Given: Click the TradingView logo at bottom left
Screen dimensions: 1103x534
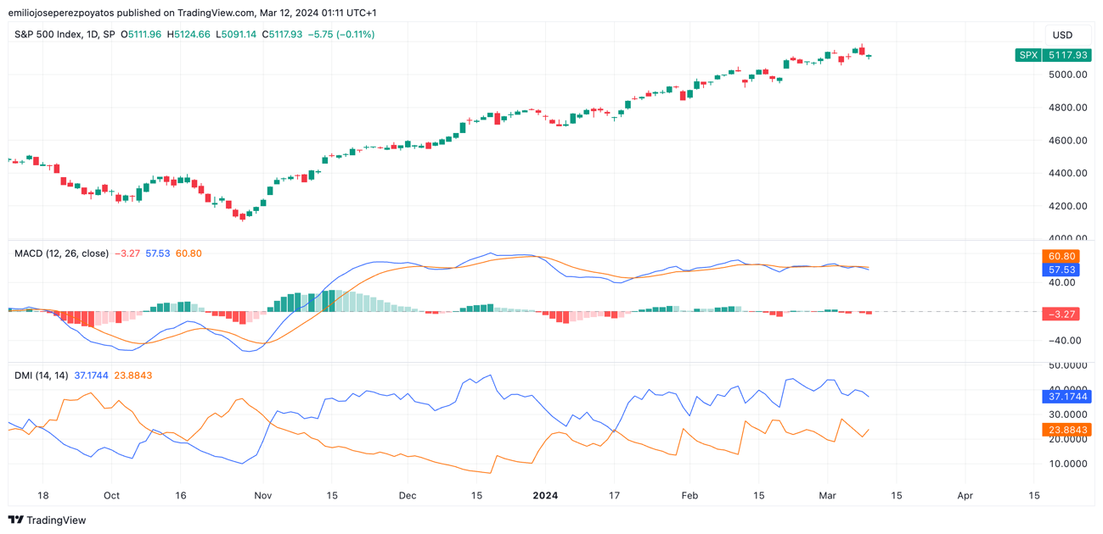Looking at the screenshot, I should [x=48, y=520].
